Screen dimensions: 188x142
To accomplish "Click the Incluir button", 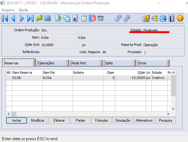I will (16, 120).
